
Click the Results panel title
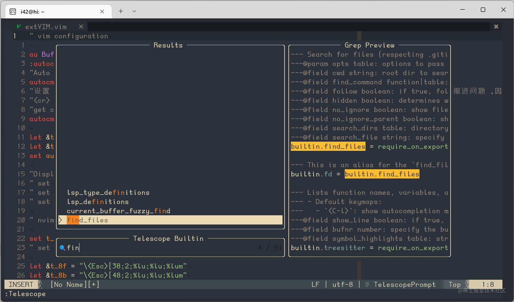(x=168, y=45)
